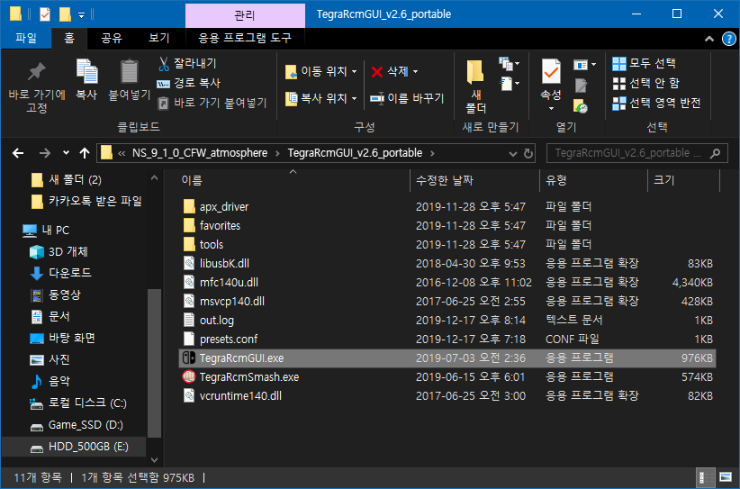740x489 pixels.
Task: Open the Move to (이동 위치) dropdown
Action: (x=320, y=72)
